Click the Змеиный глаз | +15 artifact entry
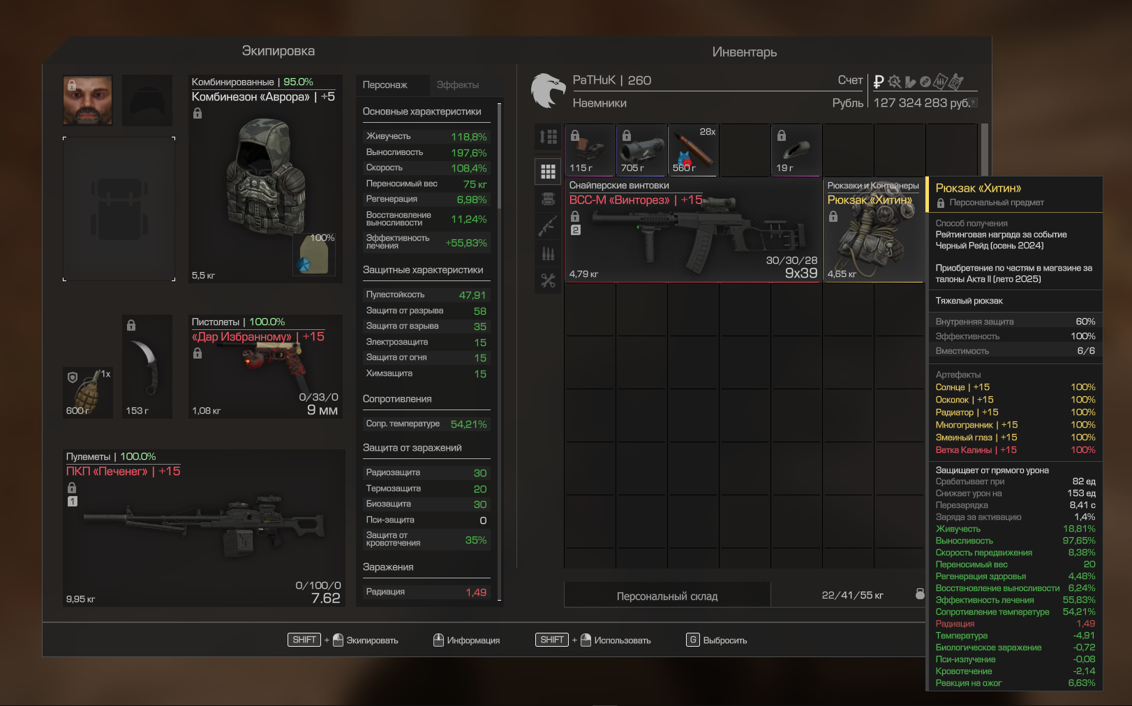 coord(1015,437)
